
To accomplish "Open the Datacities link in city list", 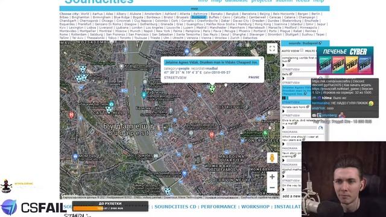I will (x=250, y=38).
